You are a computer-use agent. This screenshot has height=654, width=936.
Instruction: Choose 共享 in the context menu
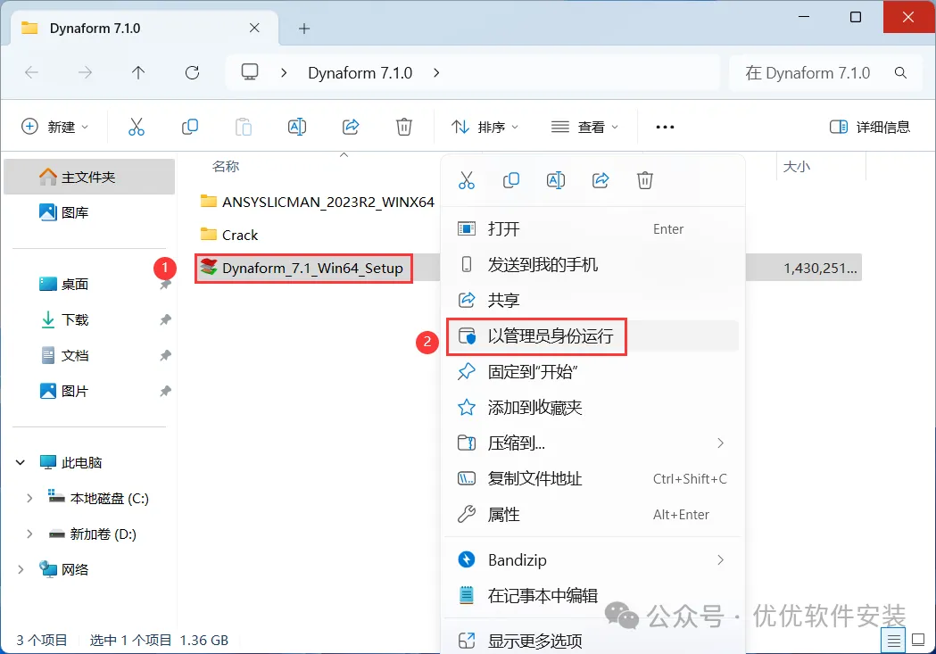592,300
